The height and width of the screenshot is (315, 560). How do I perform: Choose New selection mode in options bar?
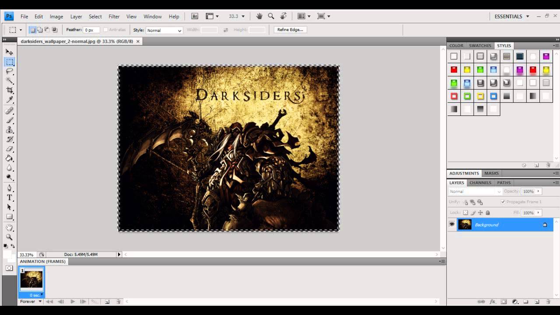tap(32, 30)
